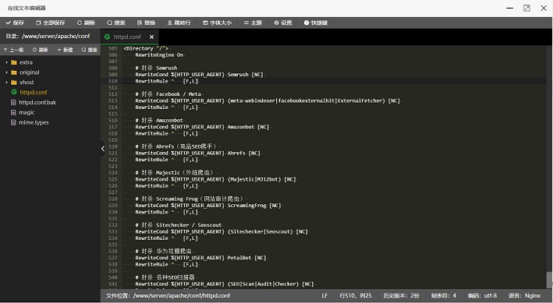
Task: Open httpd.conf.bak file
Action: click(37, 103)
